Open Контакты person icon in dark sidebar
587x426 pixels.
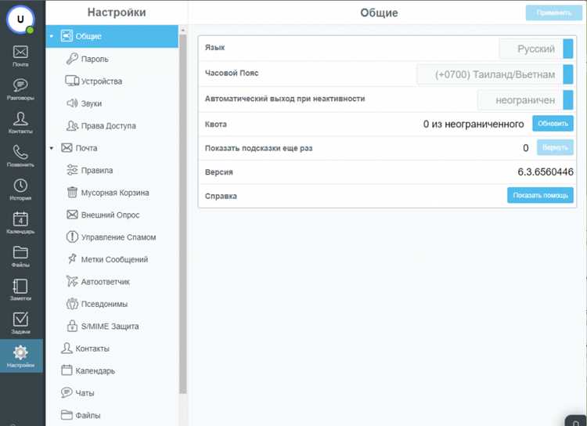[x=20, y=119]
